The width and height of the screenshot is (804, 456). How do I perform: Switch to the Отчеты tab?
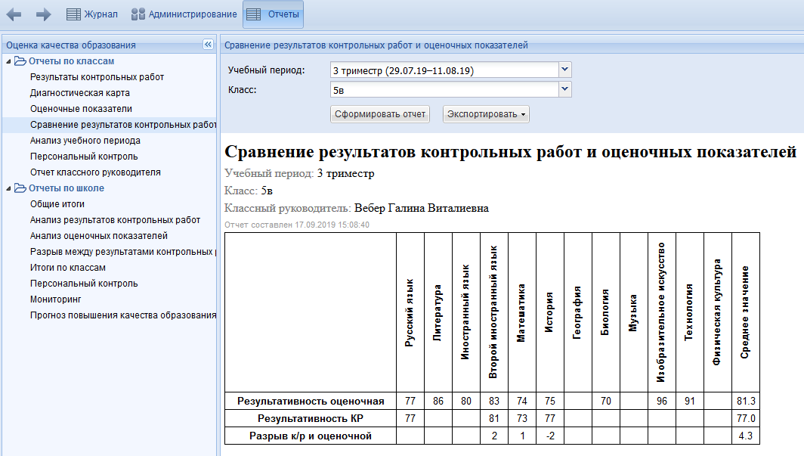click(274, 14)
